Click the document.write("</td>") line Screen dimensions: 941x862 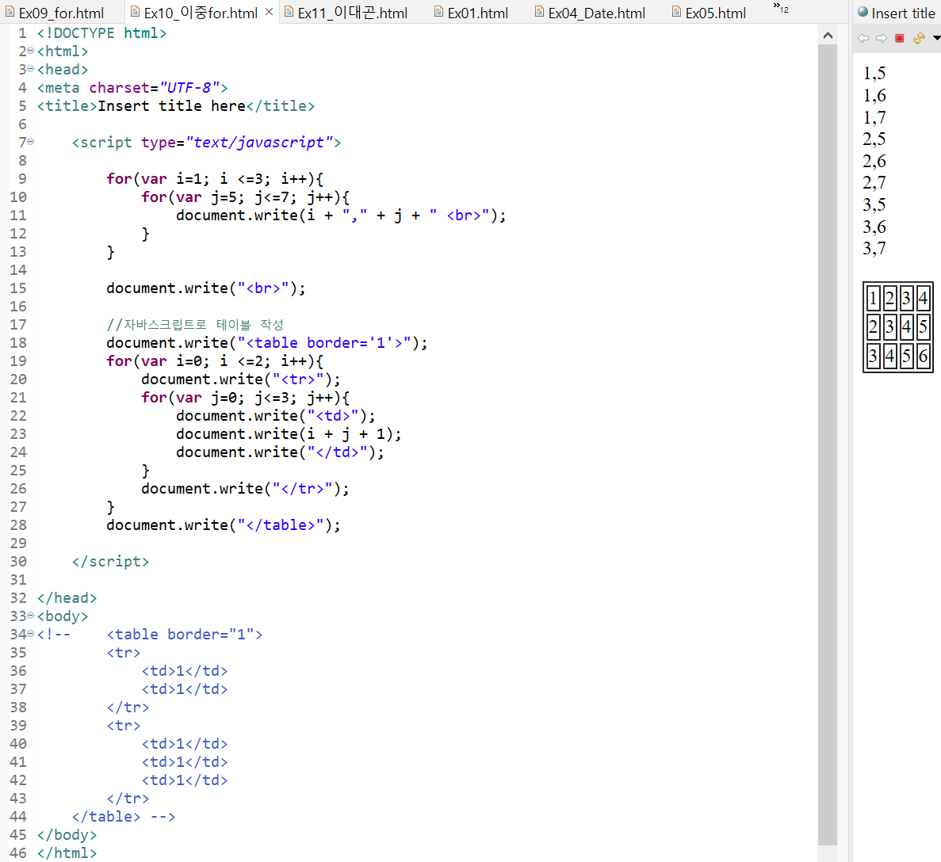281,452
